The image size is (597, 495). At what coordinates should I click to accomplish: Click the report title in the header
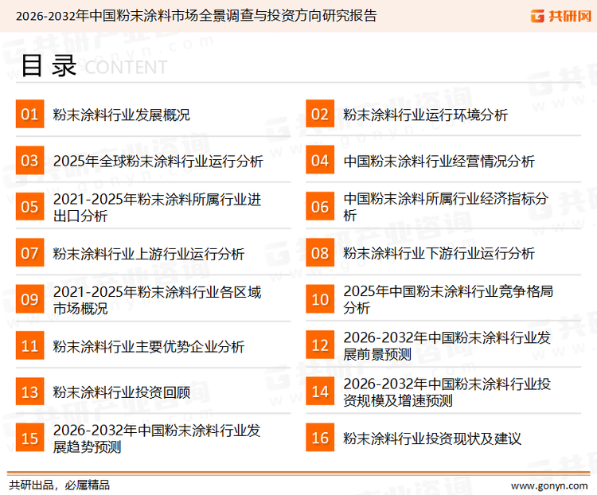[196, 16]
